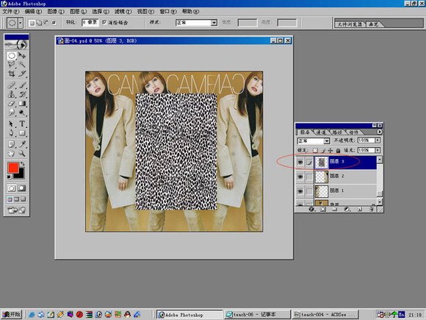Open the View menu
The width and height of the screenshot is (426, 320).
point(145,12)
